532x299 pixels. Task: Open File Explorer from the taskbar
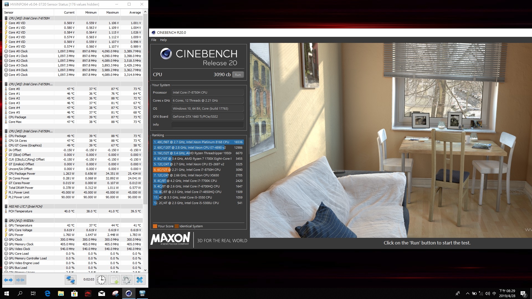(61, 293)
